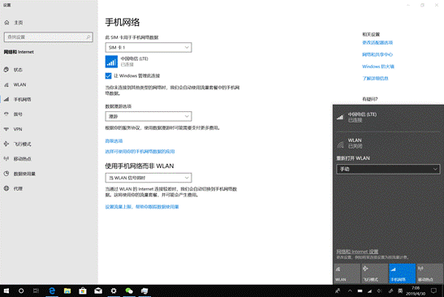Click the search magnifier in 查找设置 box
444x297 pixels.
point(88,37)
